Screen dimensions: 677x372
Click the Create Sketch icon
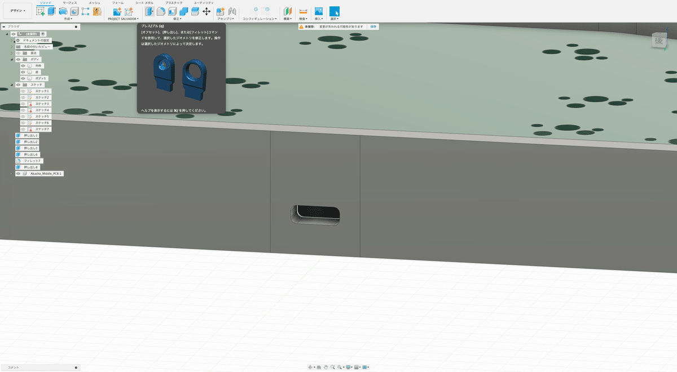pos(41,11)
